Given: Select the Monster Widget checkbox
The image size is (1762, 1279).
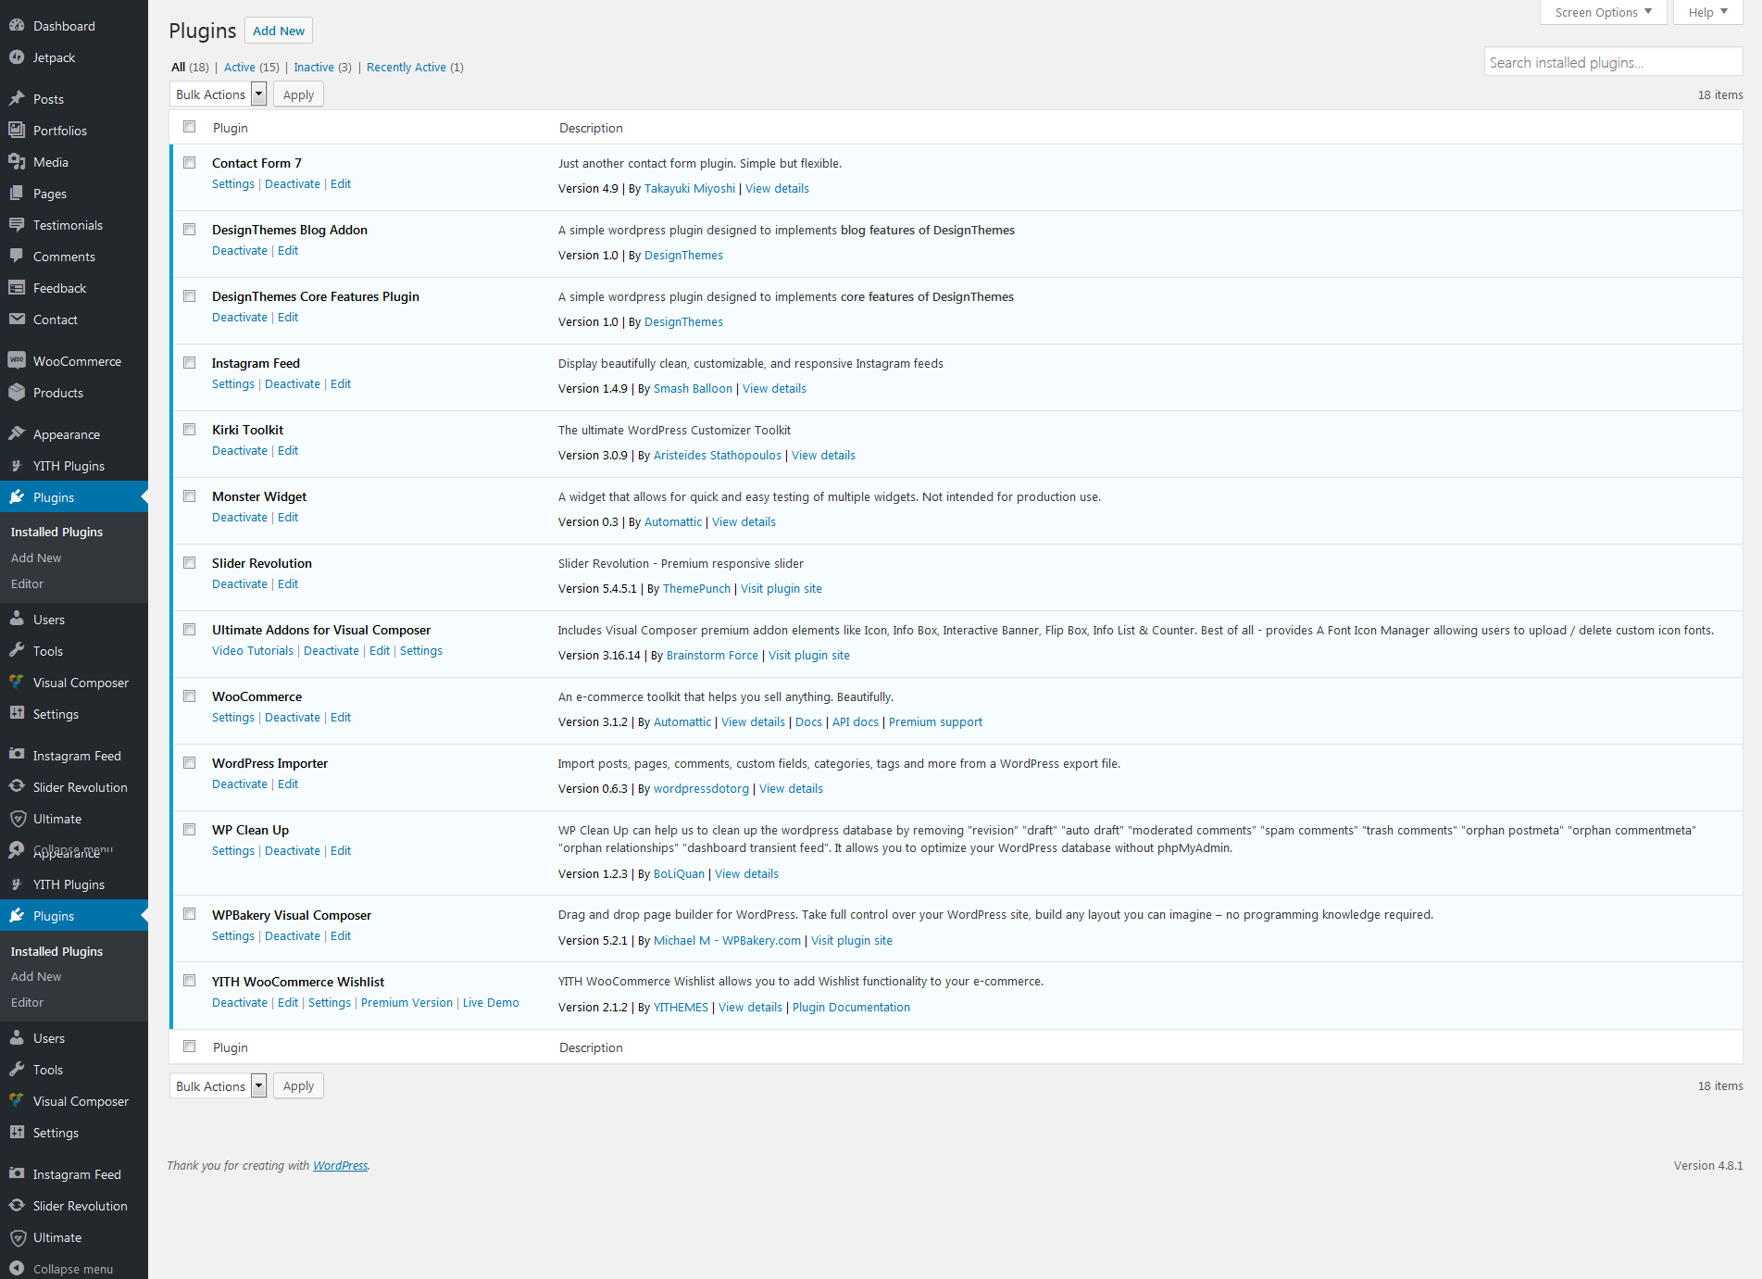Looking at the screenshot, I should tap(190, 496).
